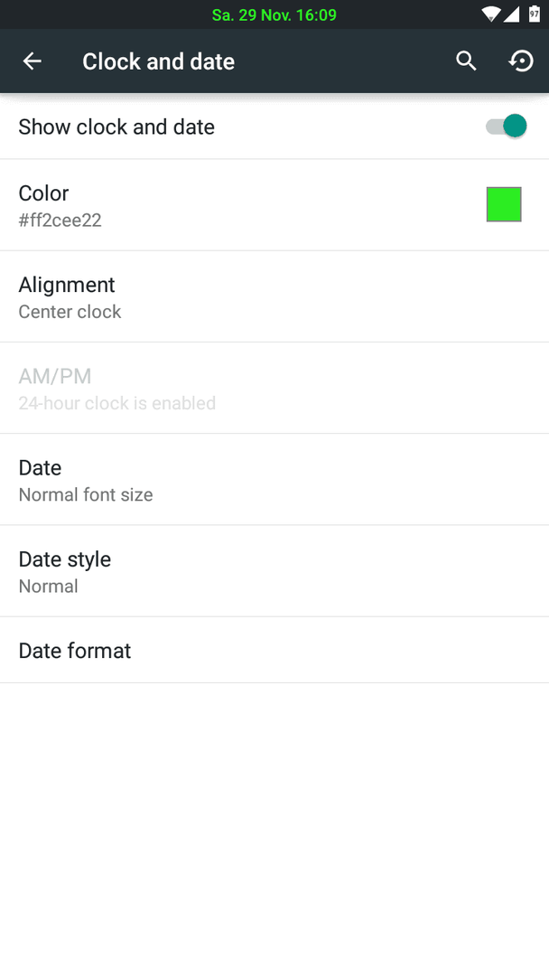
Task: Tap the Wi-Fi status icon
Action: 490,14
